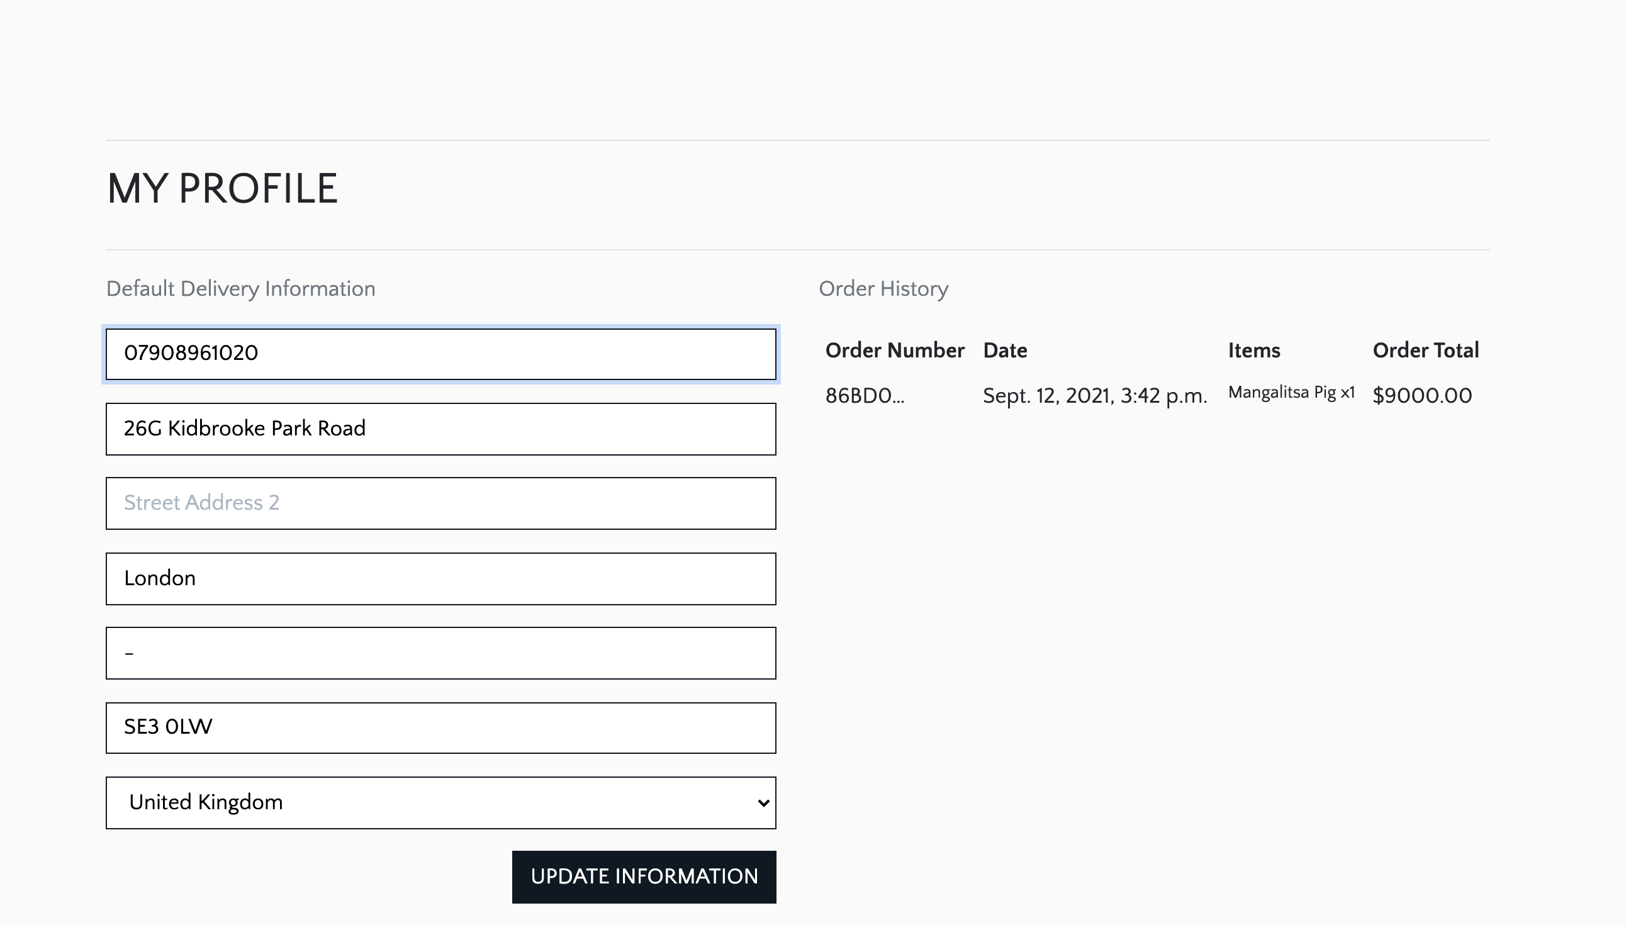Click the $9000.00 order total

[x=1422, y=396]
